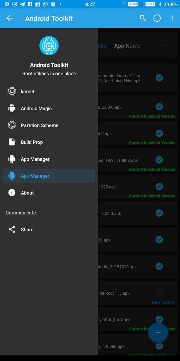Click the Partition Scheme gear icon
This screenshot has width=180, height=361.
(x=12, y=125)
